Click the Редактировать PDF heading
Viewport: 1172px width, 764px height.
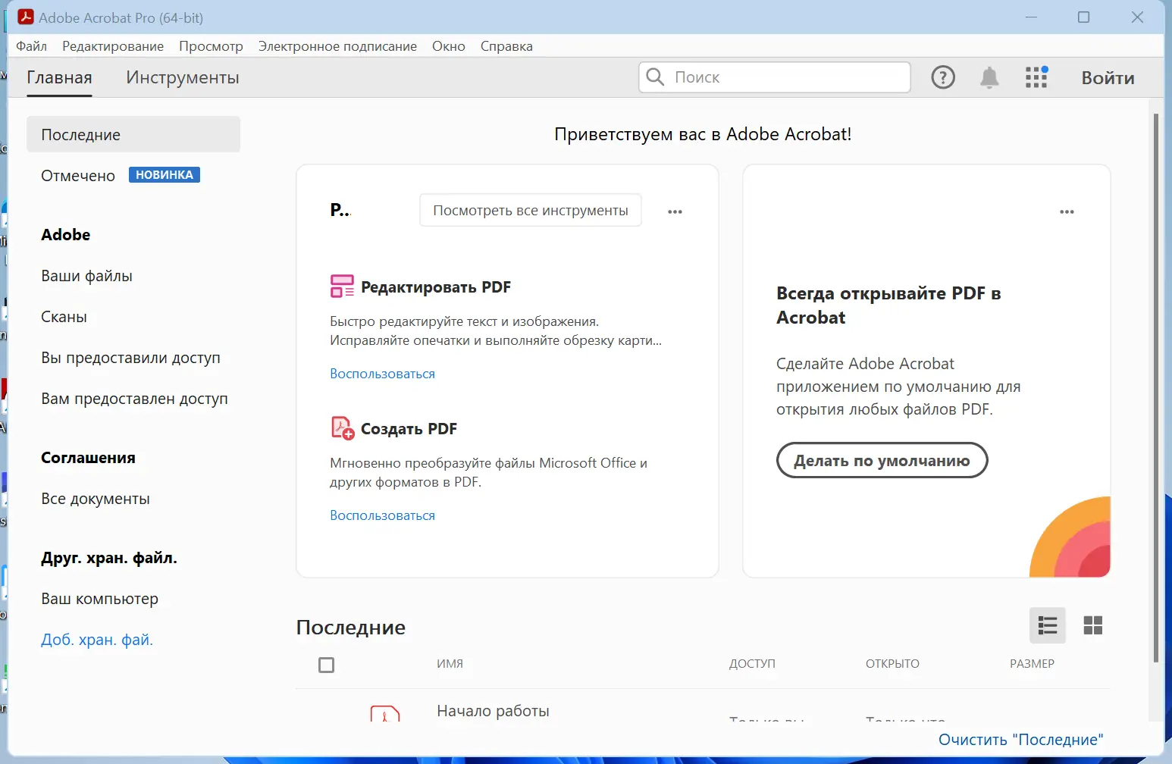pos(436,286)
